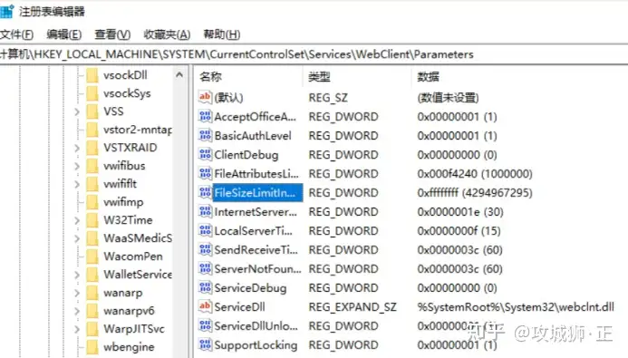
Task: Select the SupportLocking value name
Action: [x=256, y=344]
